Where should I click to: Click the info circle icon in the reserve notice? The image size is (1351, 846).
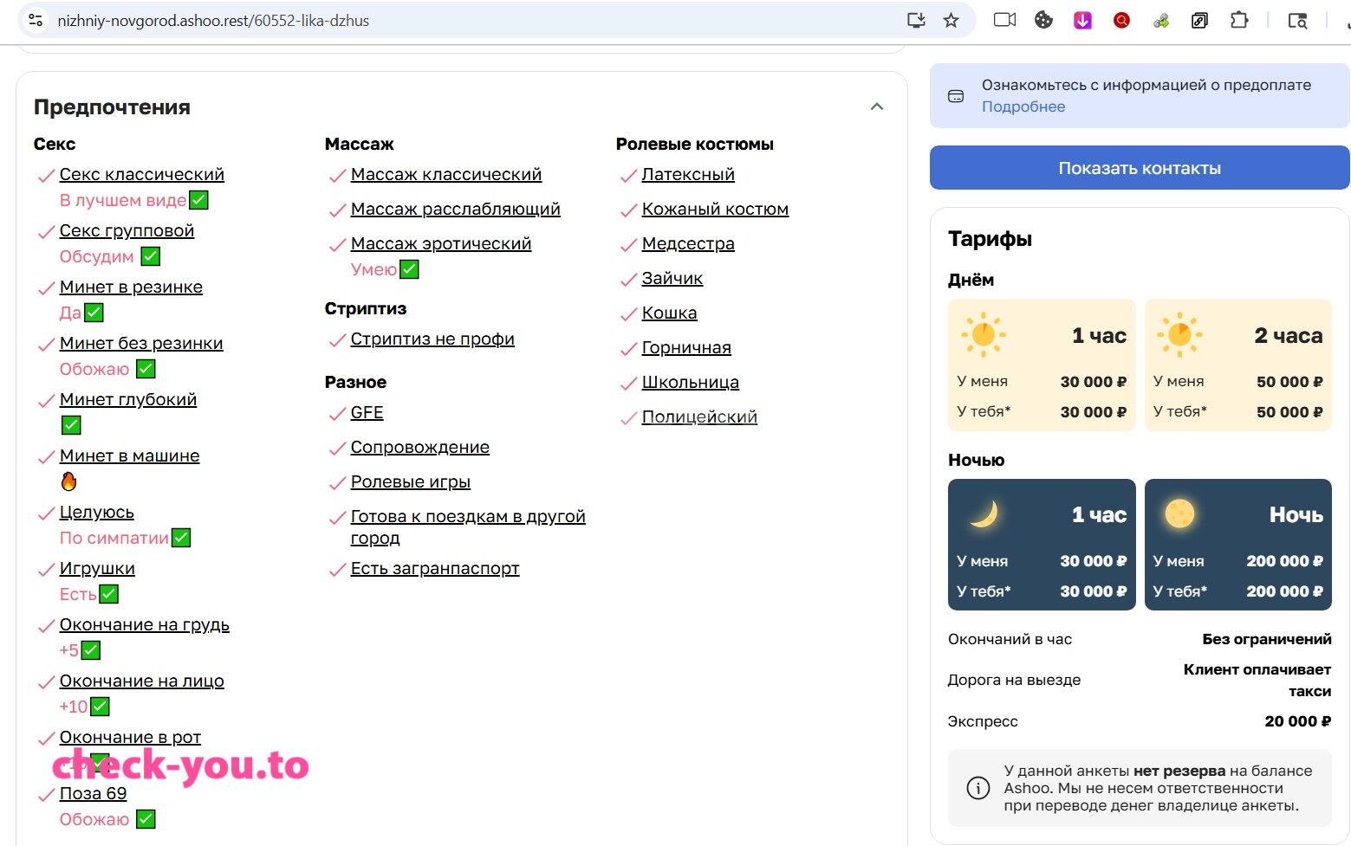pyautogui.click(x=978, y=788)
